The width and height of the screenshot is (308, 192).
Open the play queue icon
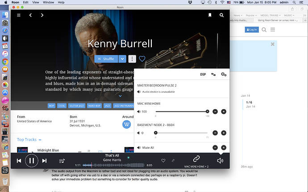click(62, 161)
